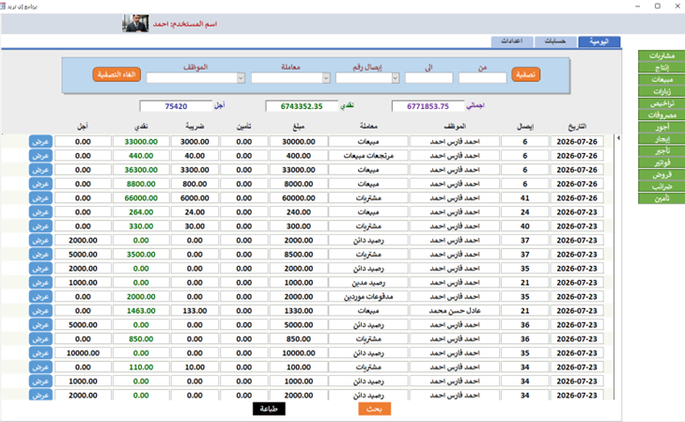Click the ضريبة column header
The height and width of the screenshot is (422, 685).
click(195, 126)
